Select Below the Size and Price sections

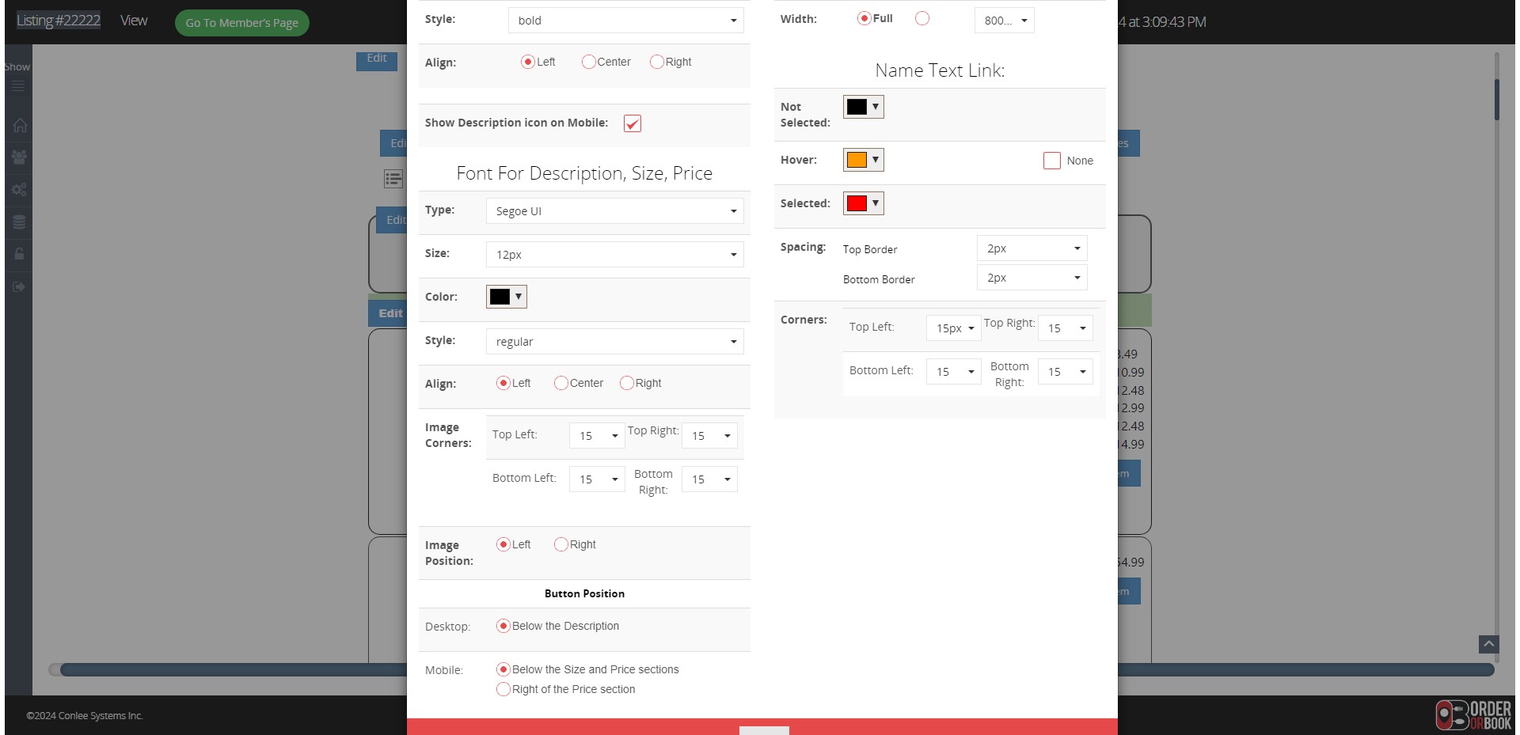tap(503, 669)
